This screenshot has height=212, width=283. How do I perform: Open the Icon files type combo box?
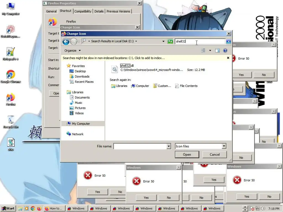pos(201,146)
